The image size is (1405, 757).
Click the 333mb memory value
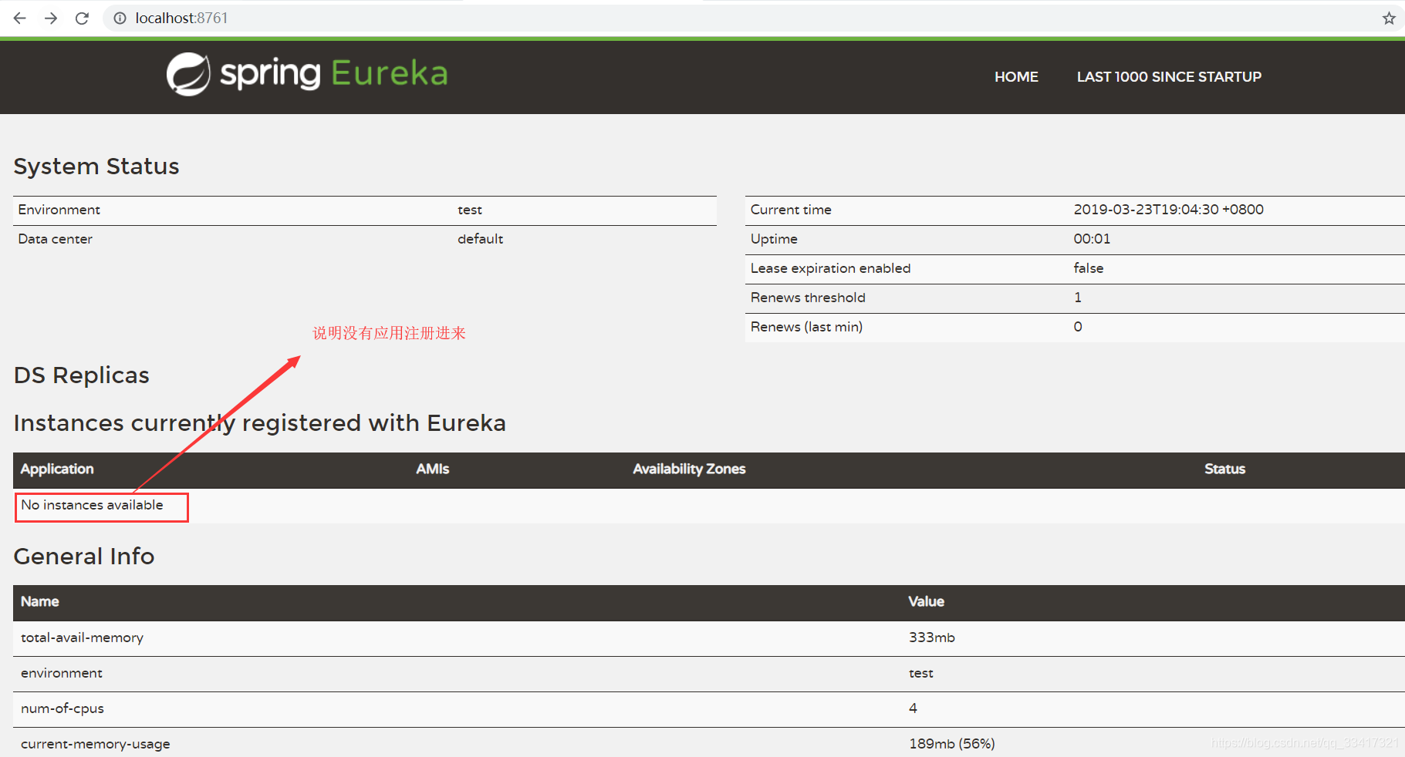(931, 638)
